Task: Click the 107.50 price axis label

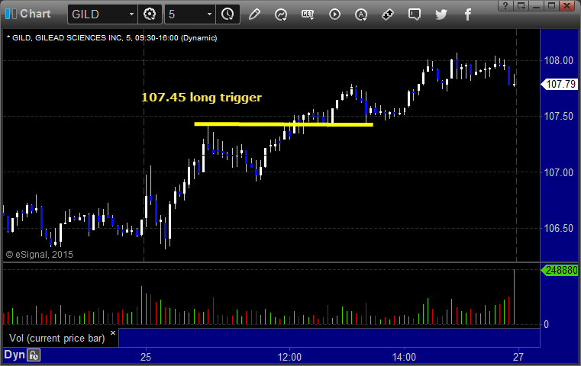Action: tap(558, 116)
